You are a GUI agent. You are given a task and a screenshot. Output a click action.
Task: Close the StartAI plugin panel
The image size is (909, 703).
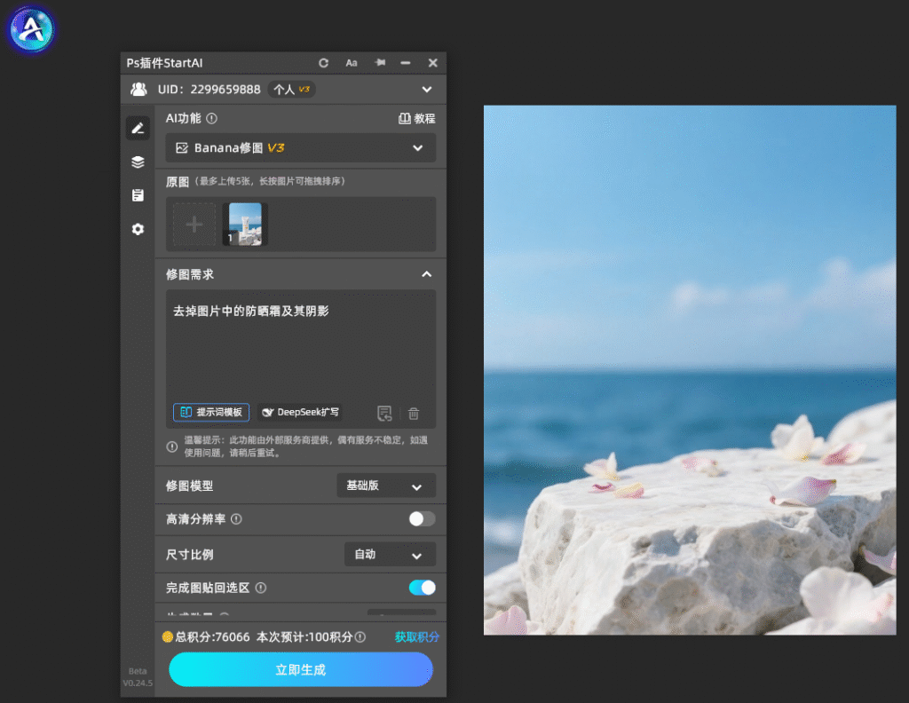(x=432, y=63)
